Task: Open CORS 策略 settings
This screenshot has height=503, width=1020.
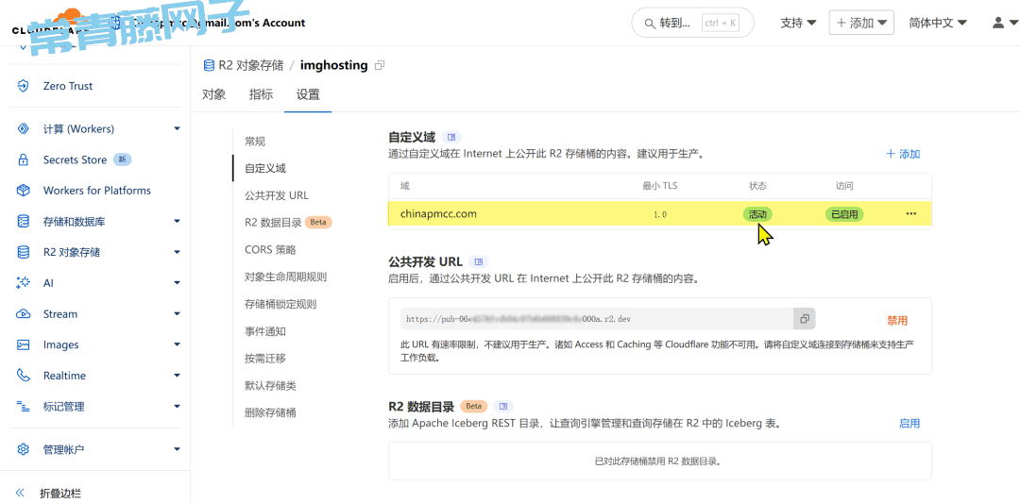Action: coord(270,249)
